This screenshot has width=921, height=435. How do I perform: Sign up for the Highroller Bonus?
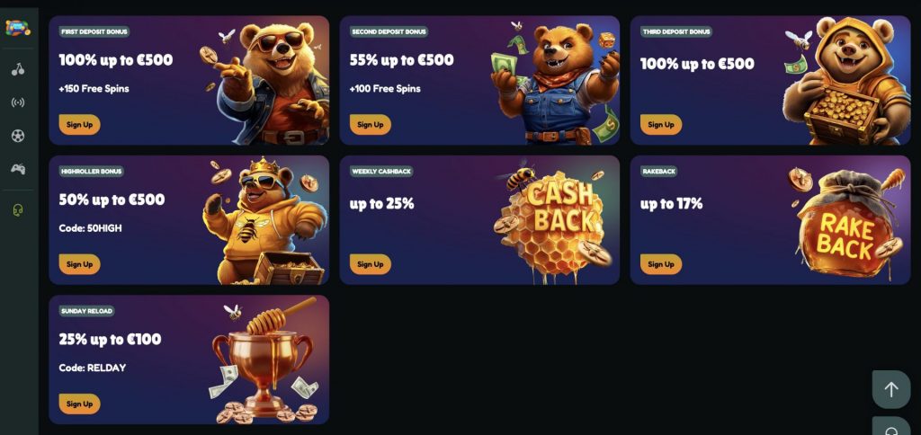point(79,264)
